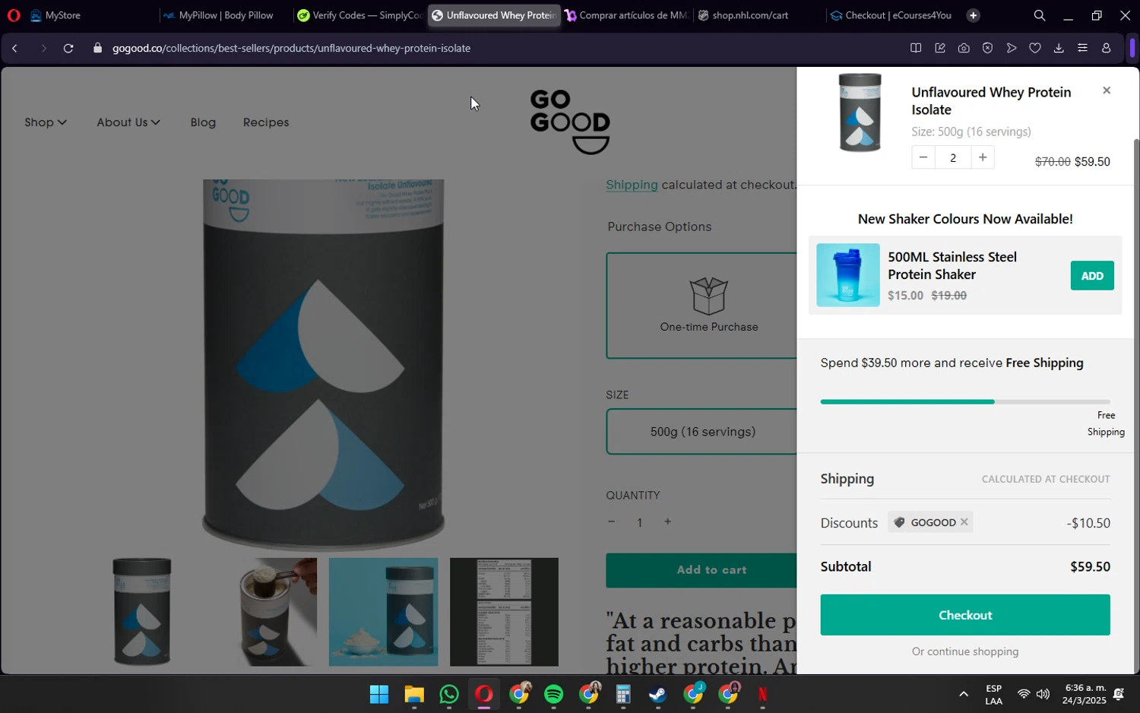Select the first protein tub thumbnail

pos(142,612)
